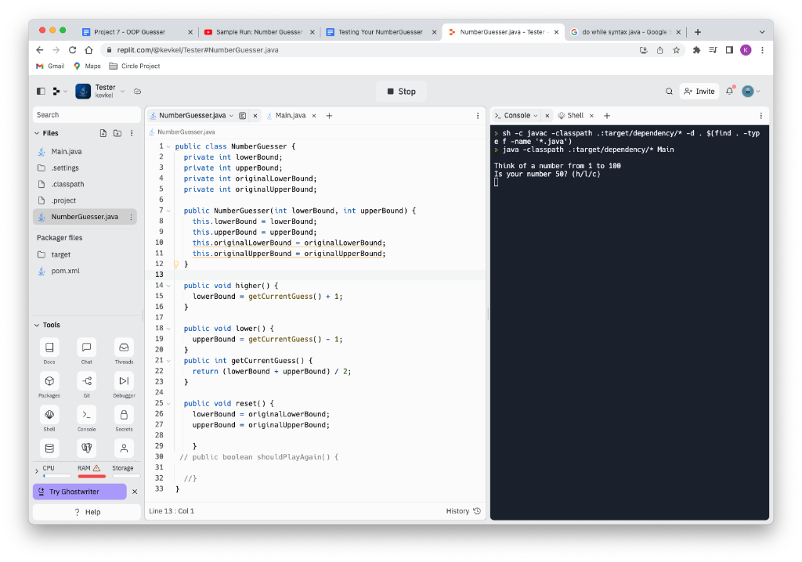
Task: Add a new console pane tab with plus
Action: tap(607, 116)
